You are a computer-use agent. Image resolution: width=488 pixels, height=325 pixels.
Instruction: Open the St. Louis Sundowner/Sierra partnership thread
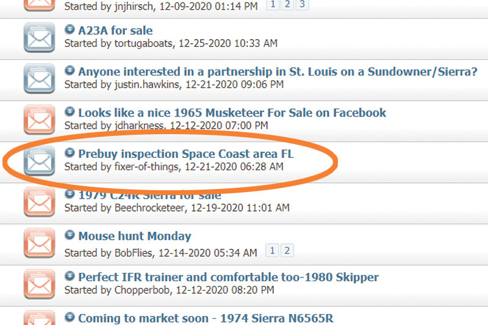pos(278,71)
